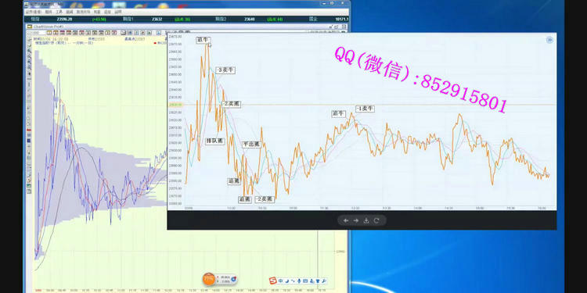The height and width of the screenshot is (293, 587).
Task: Open Sogou input toolbar wrench settings
Action: click(324, 280)
